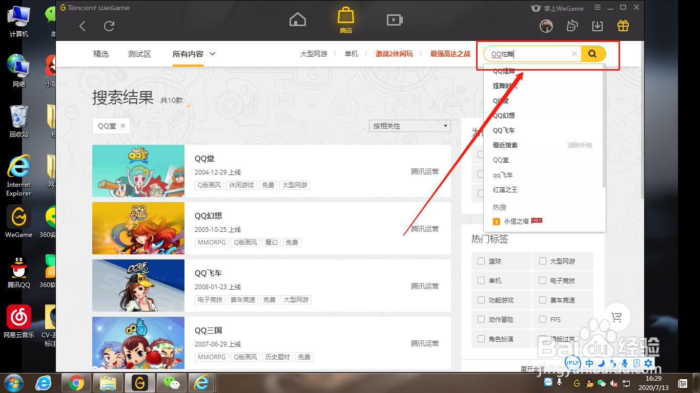Click the MMORPG tag under QQ幻想

click(x=211, y=243)
